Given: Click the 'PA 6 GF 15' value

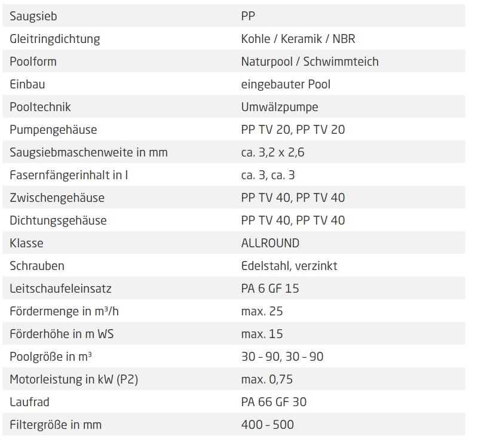Looking at the screenshot, I should coord(270,289).
